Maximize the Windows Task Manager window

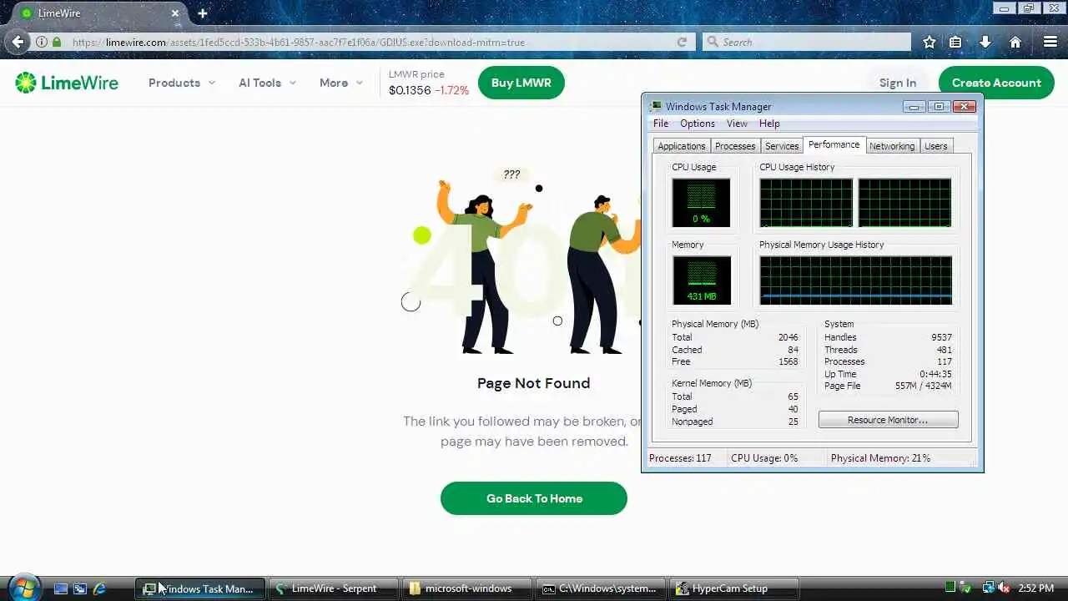point(939,107)
